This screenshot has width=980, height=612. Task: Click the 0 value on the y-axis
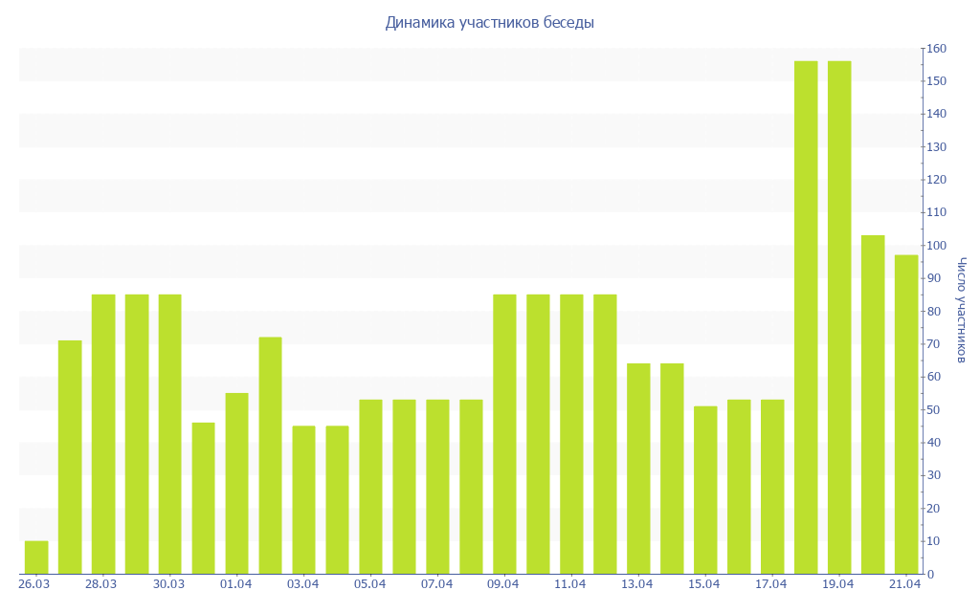click(930, 574)
